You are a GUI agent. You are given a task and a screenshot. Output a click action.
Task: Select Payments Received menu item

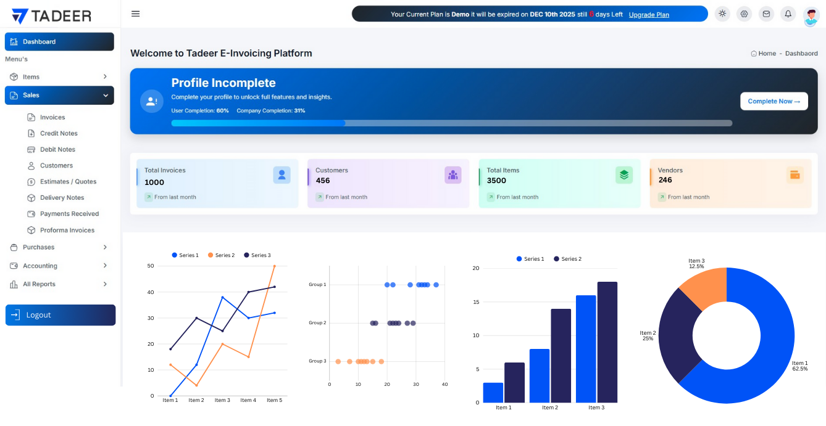click(x=69, y=214)
